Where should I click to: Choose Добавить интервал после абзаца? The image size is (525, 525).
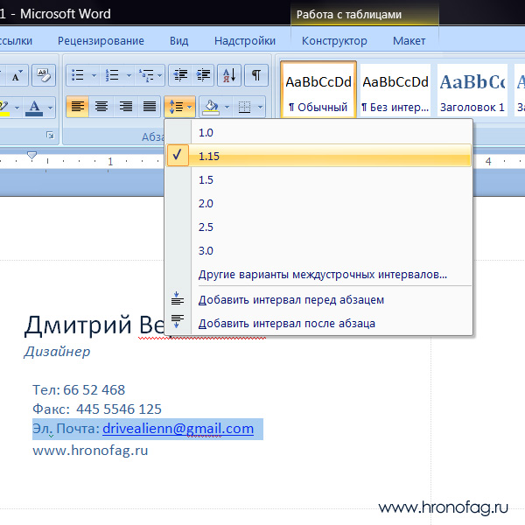point(318,323)
